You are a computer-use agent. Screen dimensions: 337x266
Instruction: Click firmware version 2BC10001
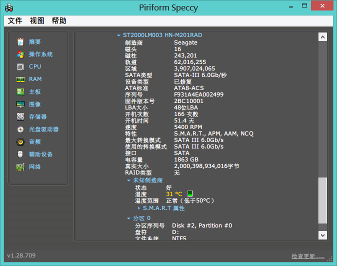[x=188, y=101]
